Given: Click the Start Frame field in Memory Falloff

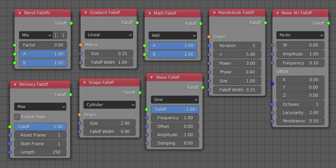Looking at the screenshot, I should tap(40, 144).
